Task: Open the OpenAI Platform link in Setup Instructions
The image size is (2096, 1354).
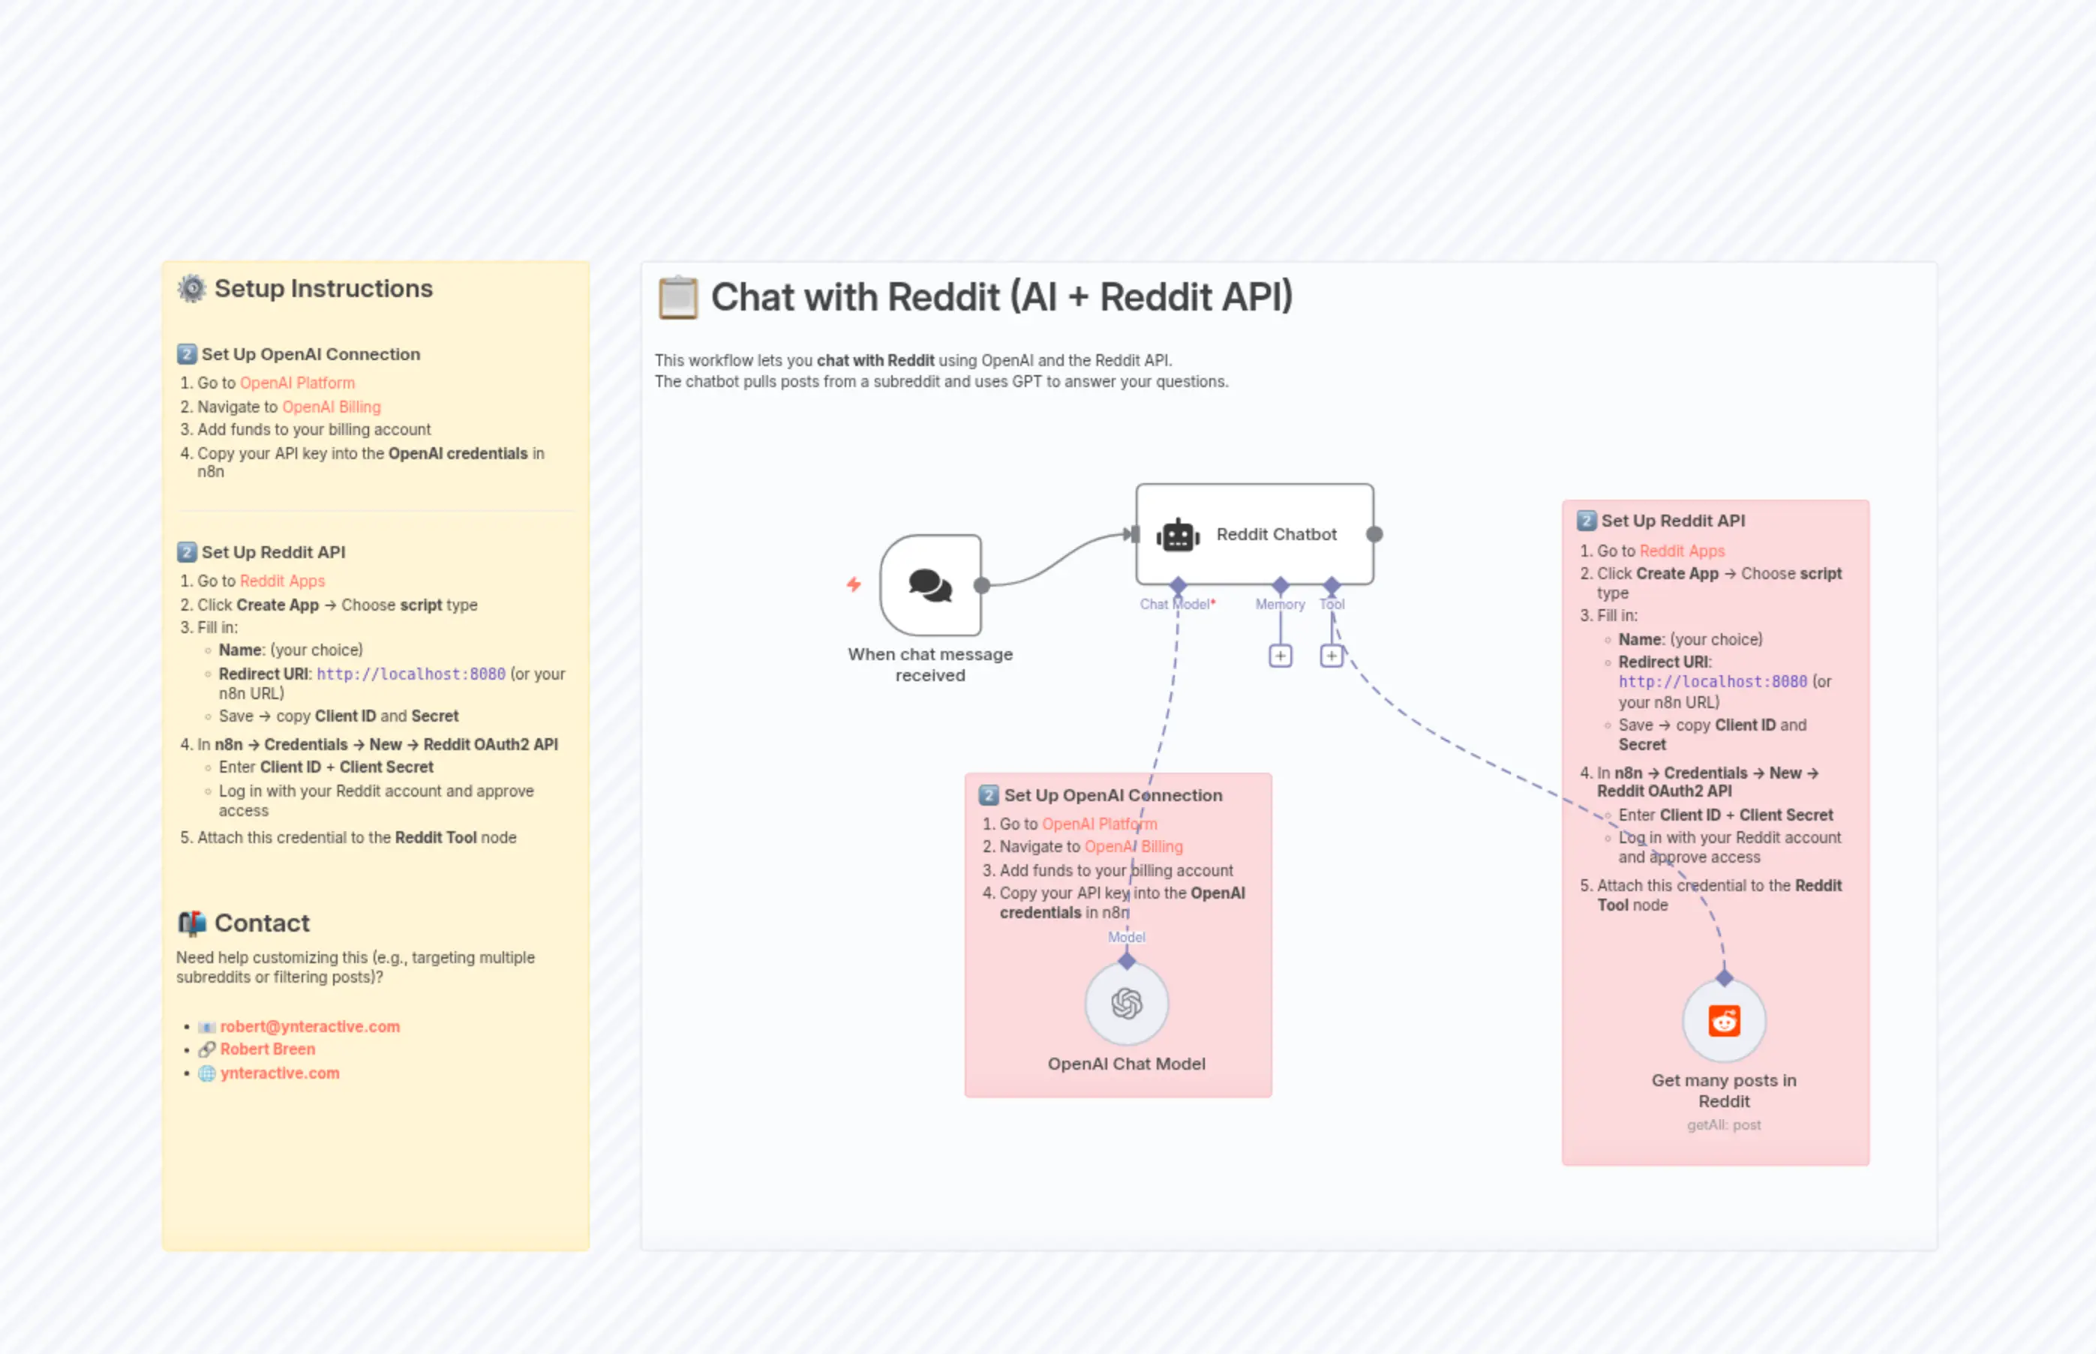Action: click(297, 383)
